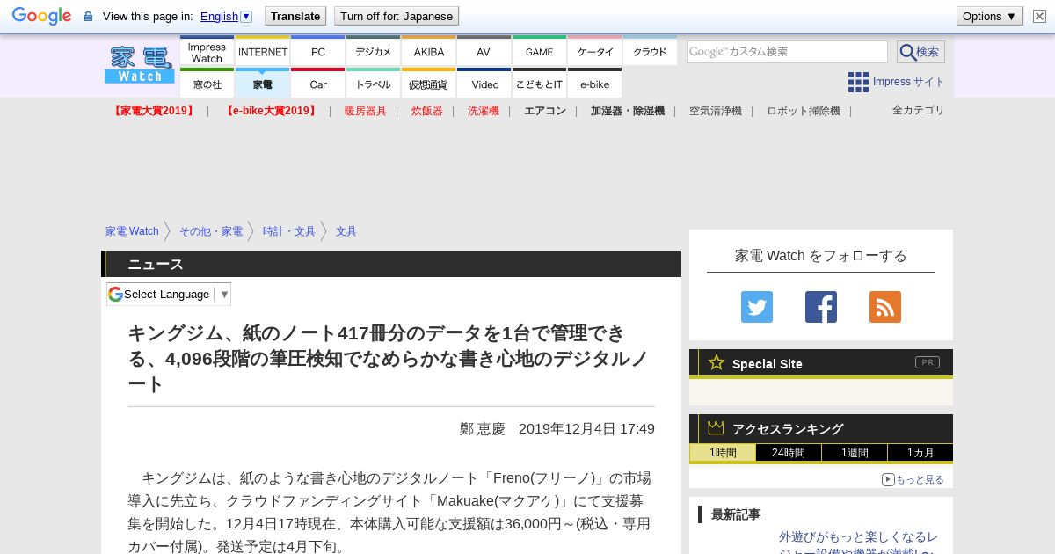Open the English language dropdown
This screenshot has height=554, width=1055.
[226, 16]
